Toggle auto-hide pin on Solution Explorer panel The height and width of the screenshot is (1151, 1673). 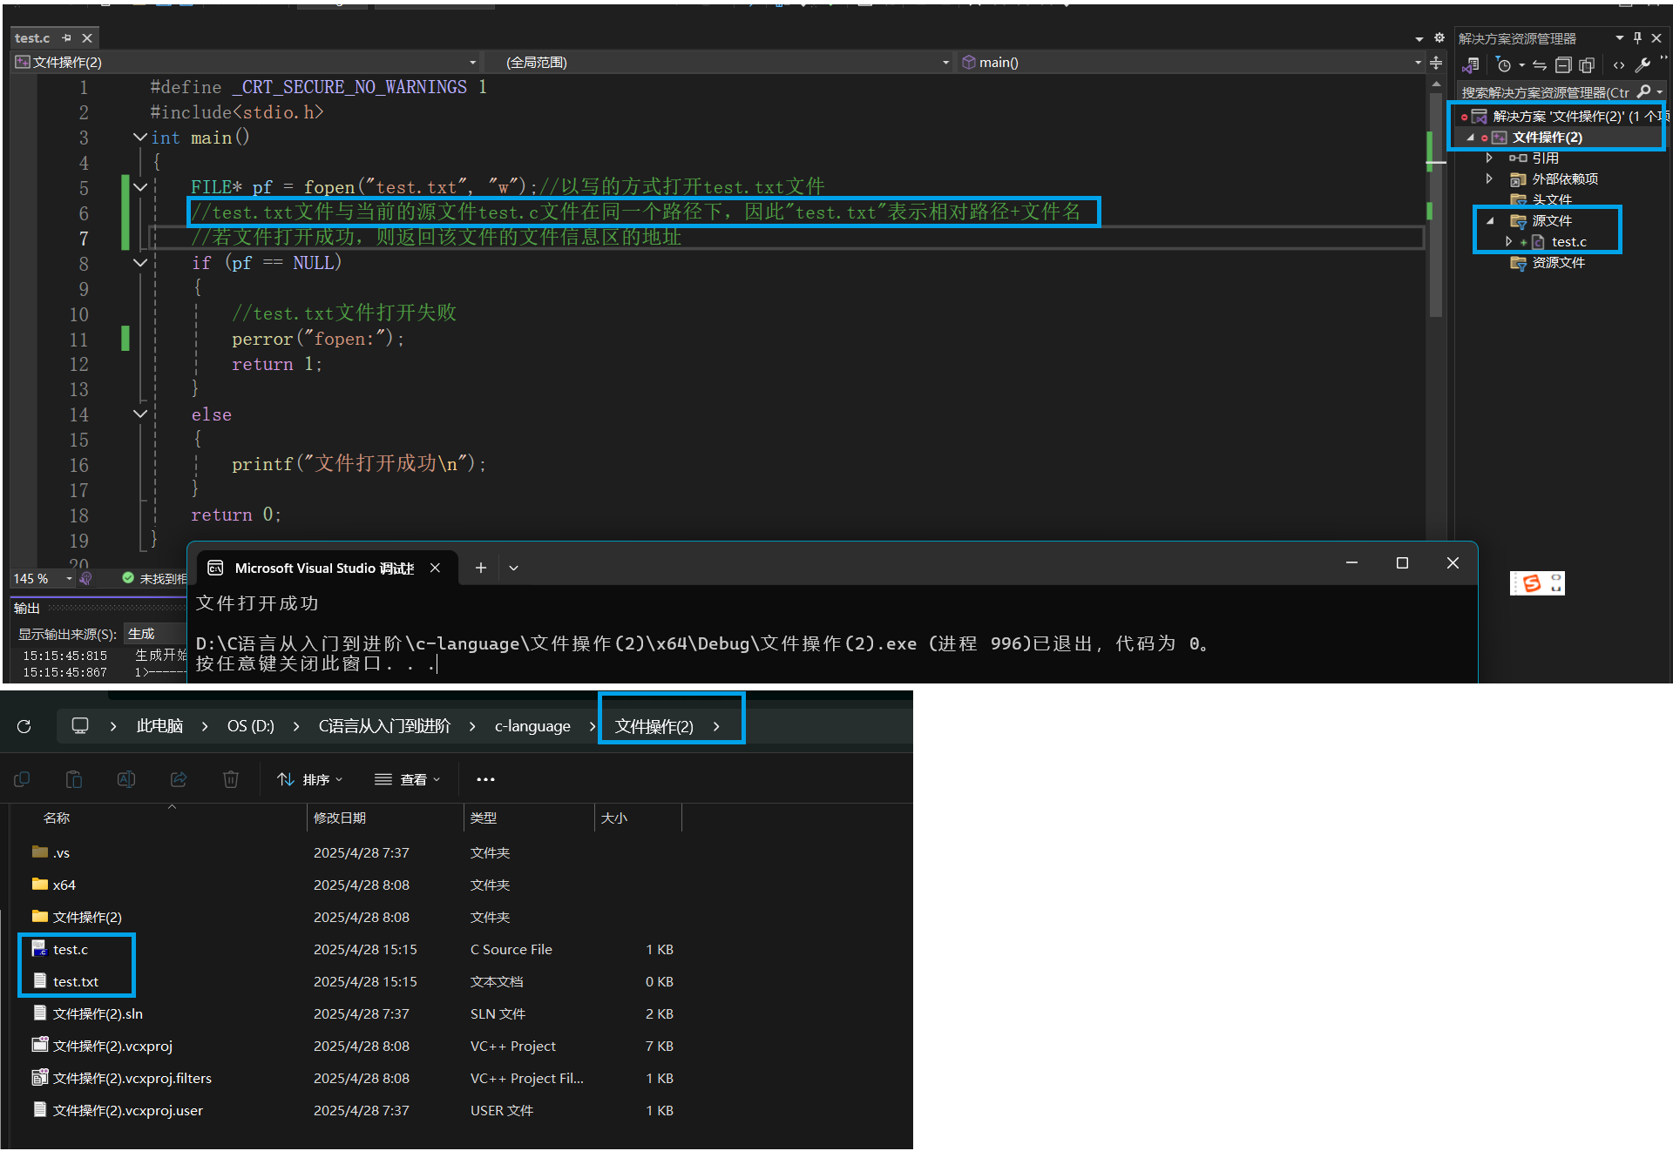point(1637,37)
